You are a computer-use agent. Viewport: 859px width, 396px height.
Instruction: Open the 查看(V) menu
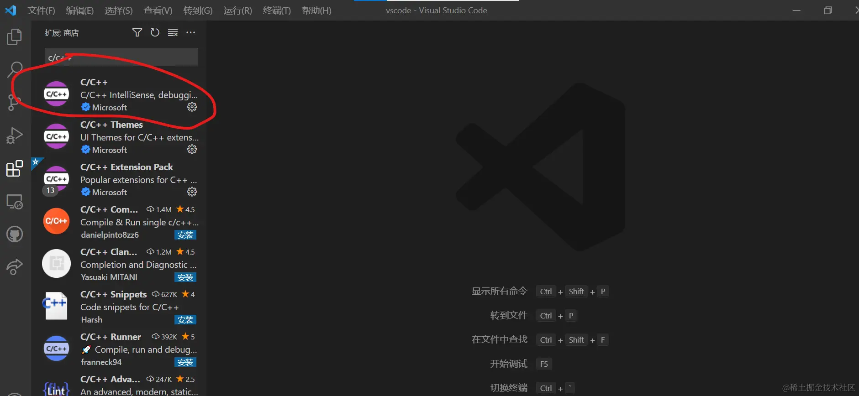158,10
